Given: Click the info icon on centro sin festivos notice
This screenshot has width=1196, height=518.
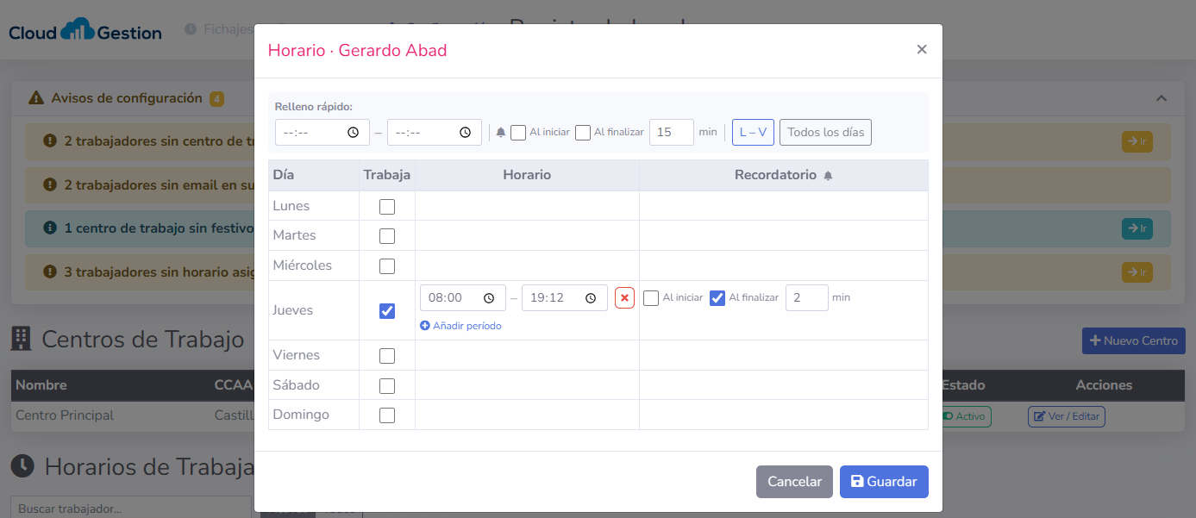Looking at the screenshot, I should click(x=50, y=228).
